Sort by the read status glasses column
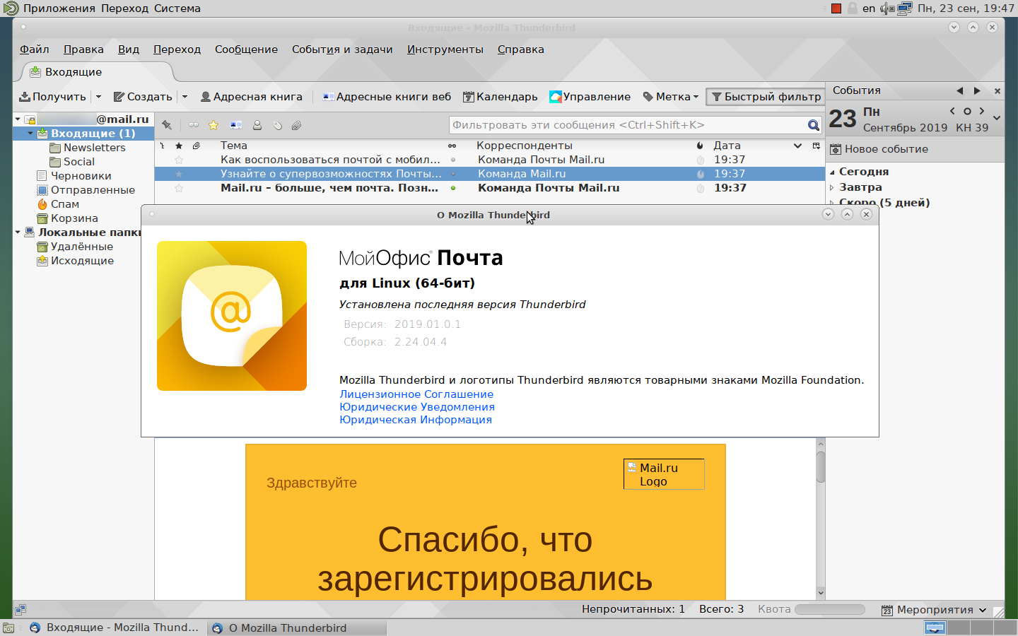The image size is (1018, 636). pyautogui.click(x=452, y=146)
